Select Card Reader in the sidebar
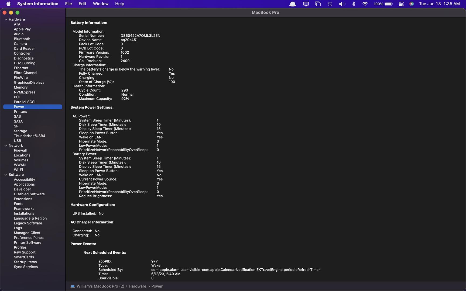466x291 pixels. point(24,48)
